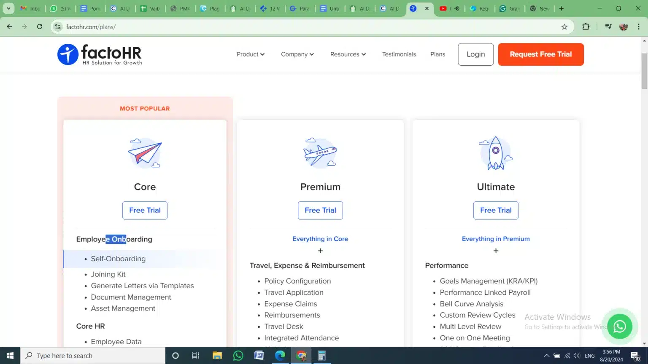Open File Explorer from taskbar
Screen dimensions: 648x364
tap(217, 356)
